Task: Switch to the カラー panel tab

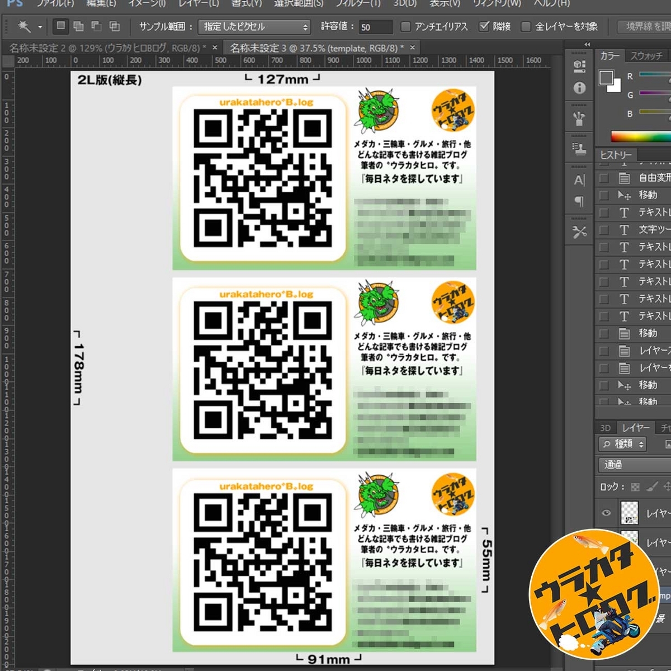Action: click(609, 55)
